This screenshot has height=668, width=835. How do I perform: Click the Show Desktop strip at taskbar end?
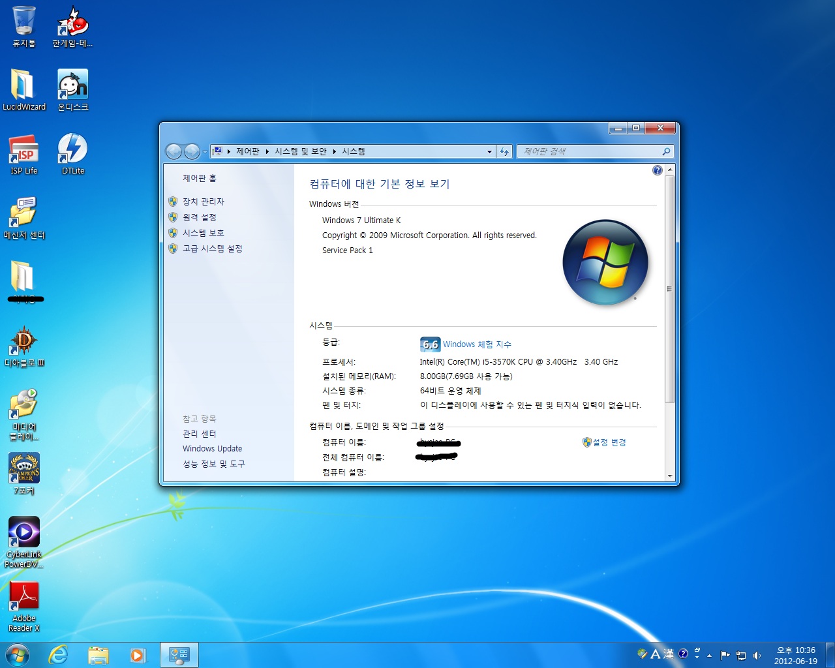830,655
